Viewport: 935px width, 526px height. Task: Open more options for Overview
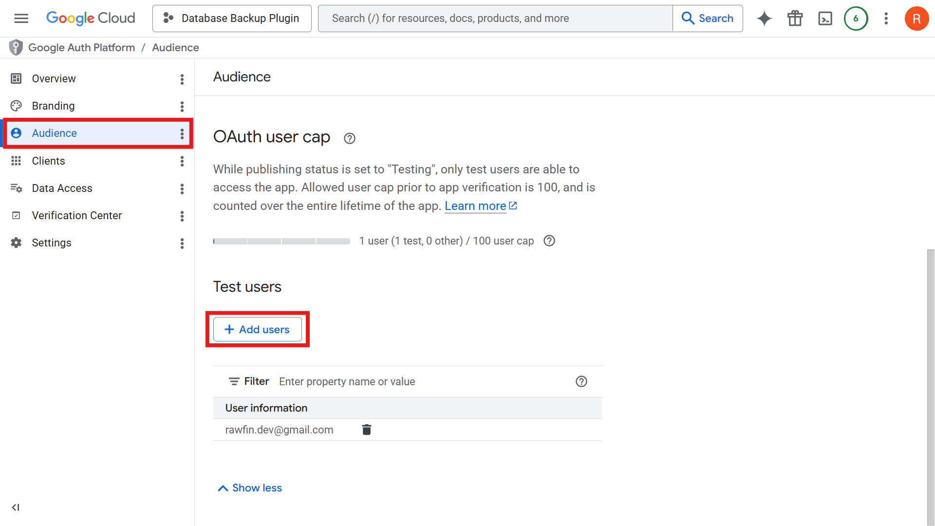point(182,79)
